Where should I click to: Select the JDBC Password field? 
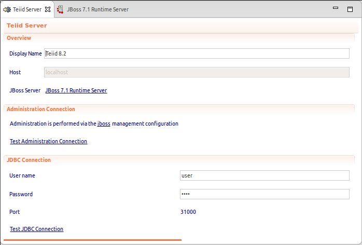point(264,194)
